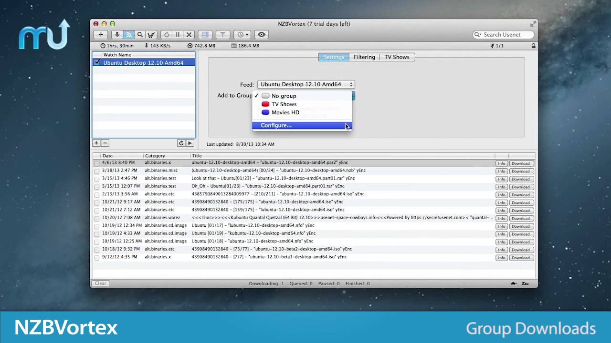
Task: Sort results by Category column header
Action: (x=167, y=156)
